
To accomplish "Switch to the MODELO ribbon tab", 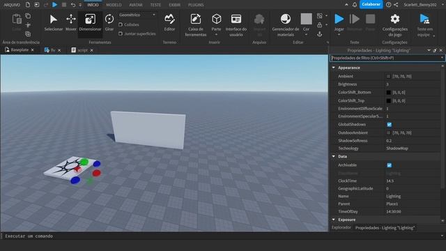I will point(114,5).
